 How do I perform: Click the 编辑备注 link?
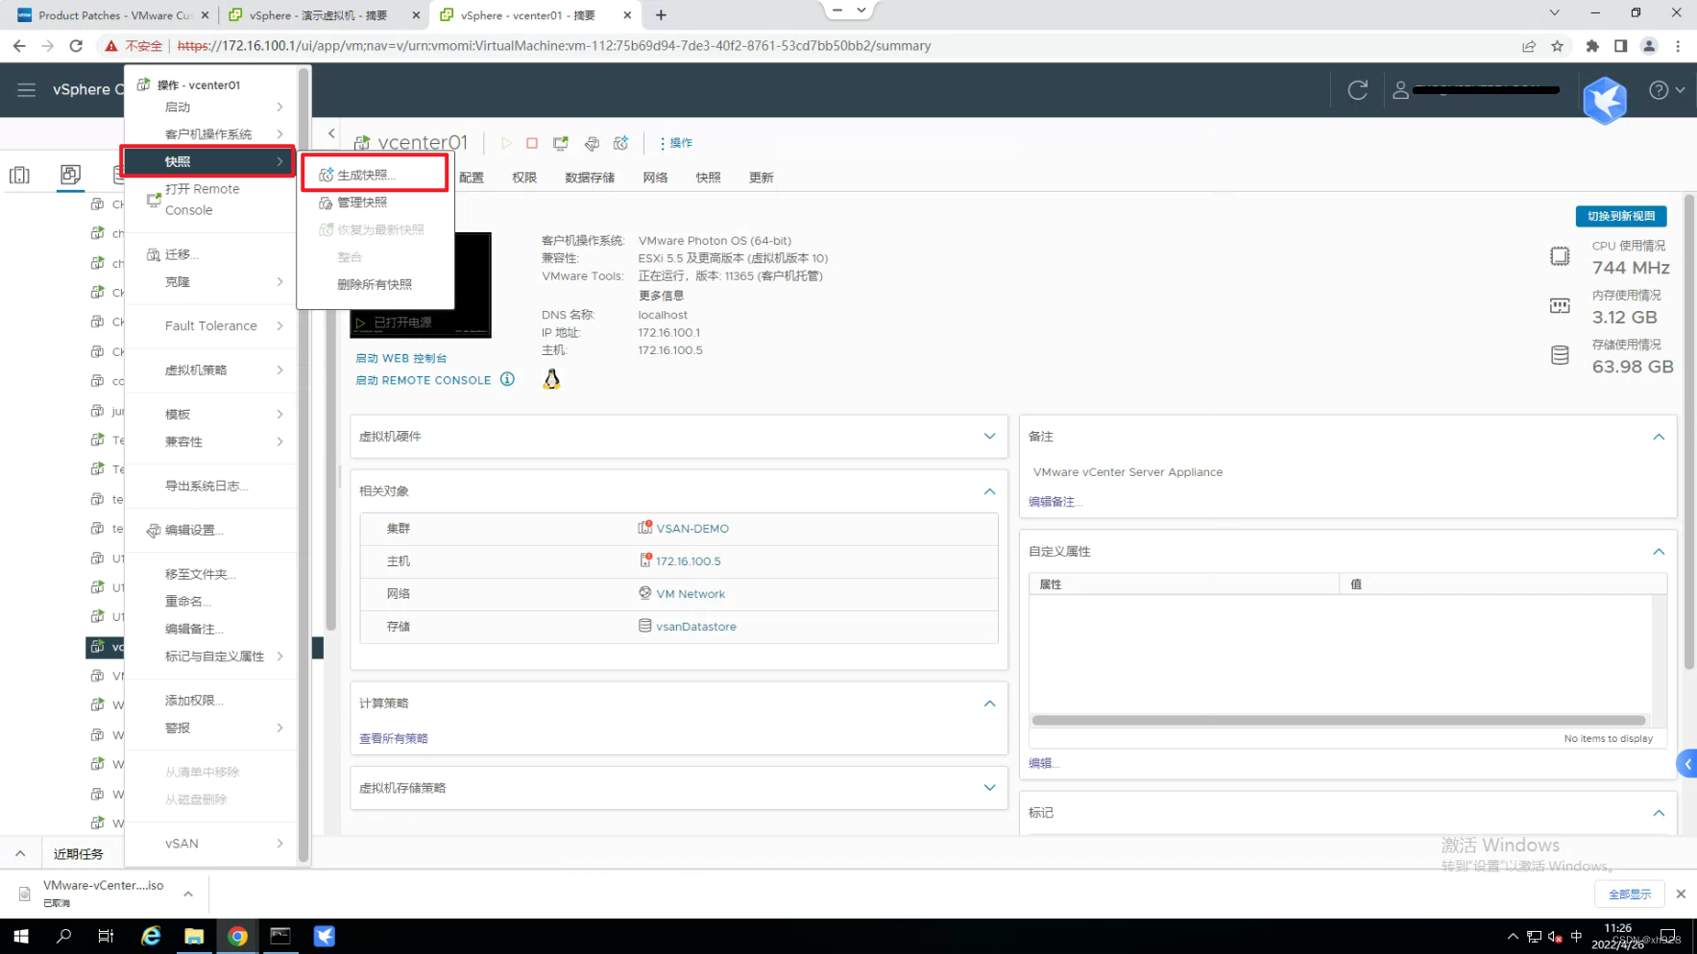[x=1055, y=502]
